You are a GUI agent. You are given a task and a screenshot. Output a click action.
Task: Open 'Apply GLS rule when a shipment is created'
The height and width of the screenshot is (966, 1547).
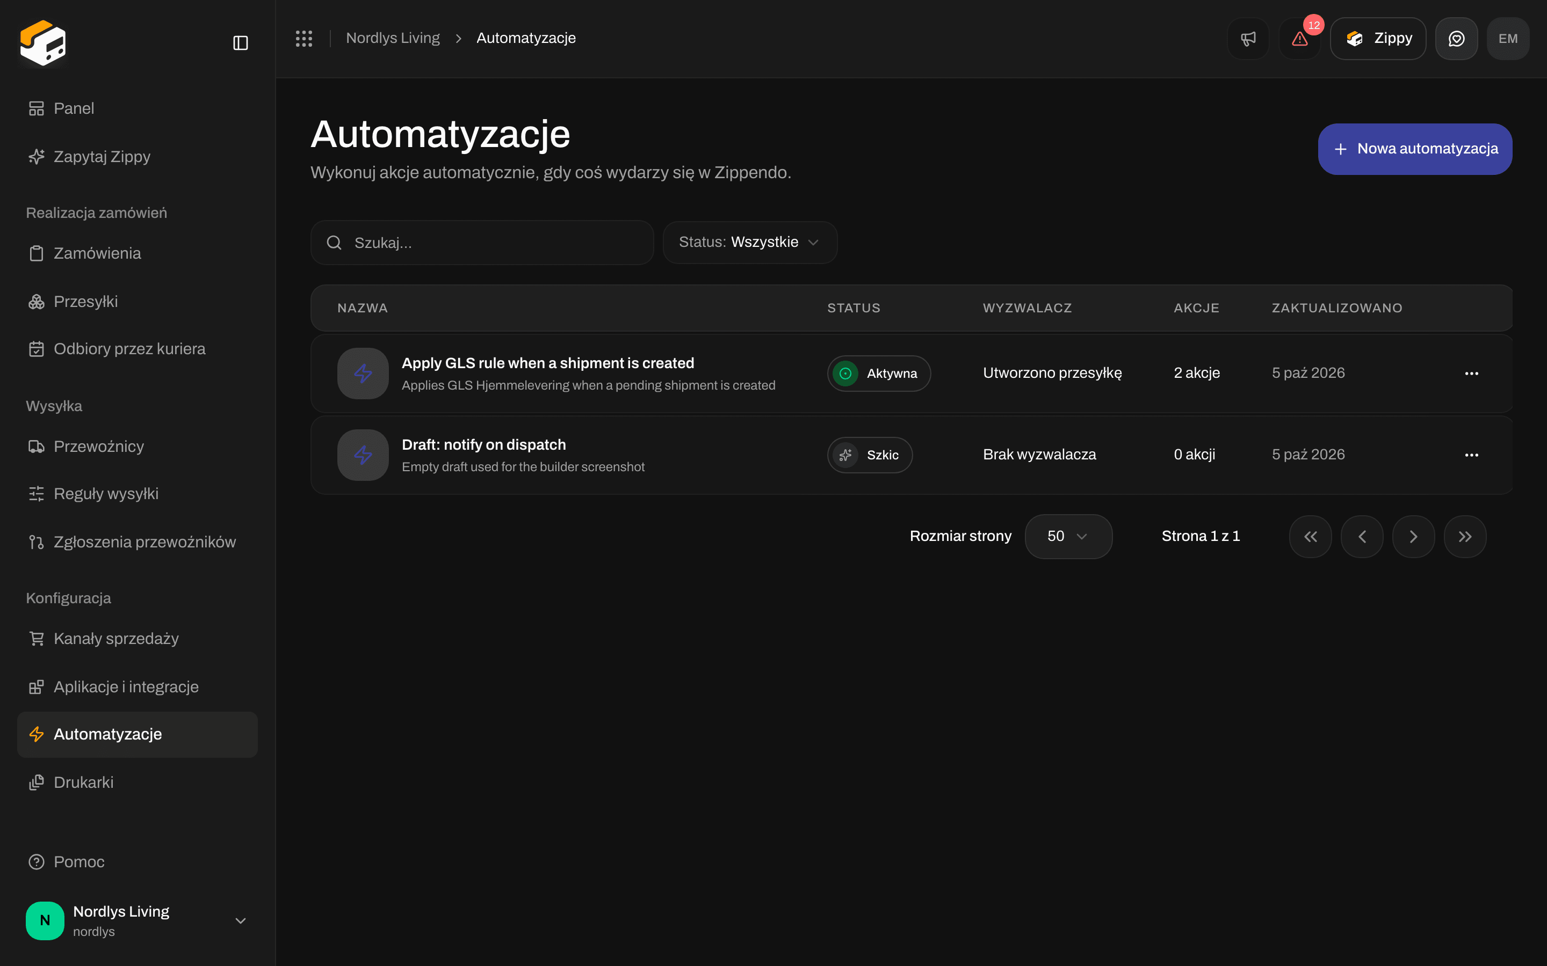[548, 363]
